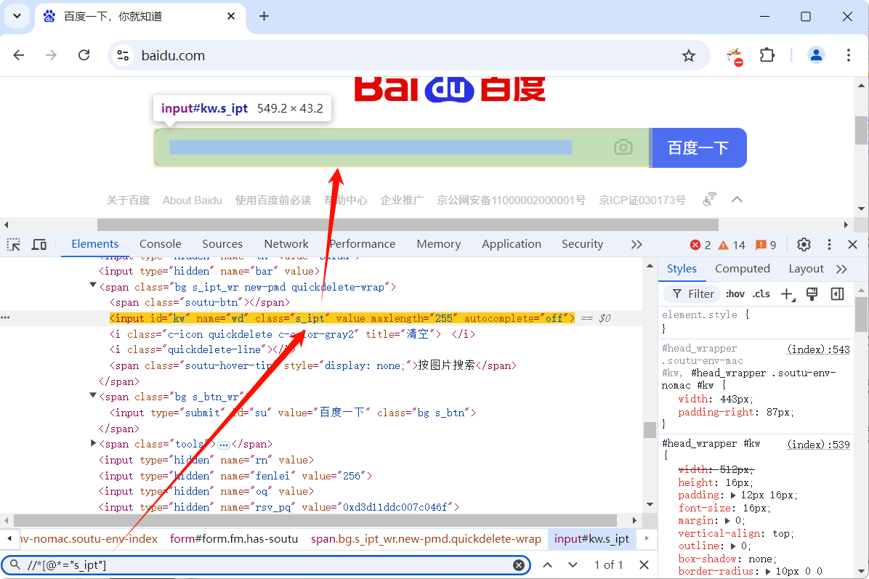Expand the padding shorthand triangle
The height and width of the screenshot is (579, 869).
(733, 495)
